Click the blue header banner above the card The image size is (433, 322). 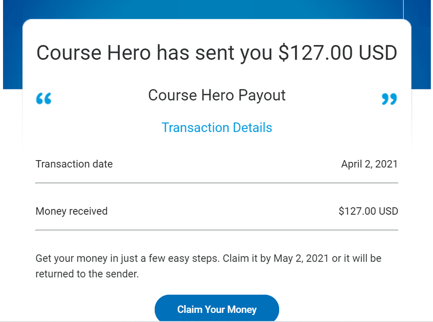tap(217, 9)
